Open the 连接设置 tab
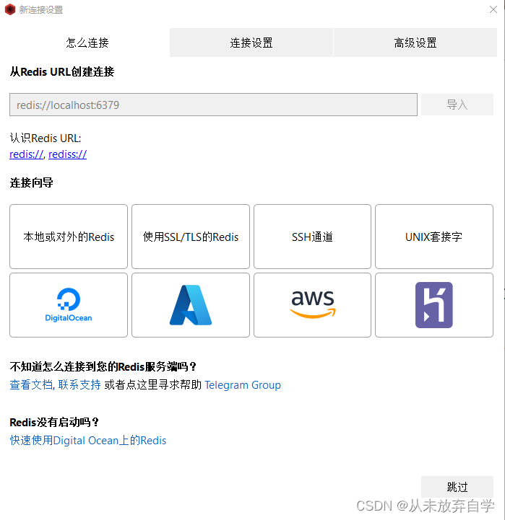 251,43
